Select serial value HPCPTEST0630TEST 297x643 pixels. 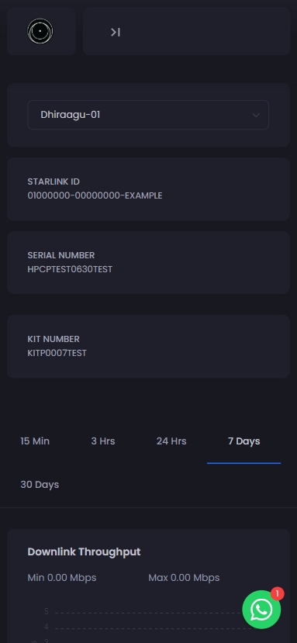tap(70, 269)
